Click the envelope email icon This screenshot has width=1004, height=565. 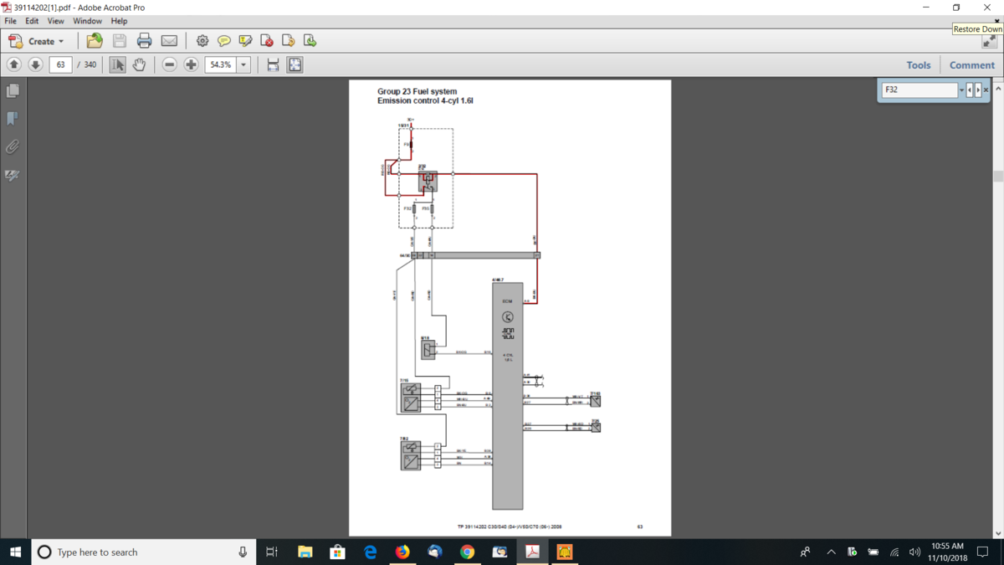coord(169,41)
